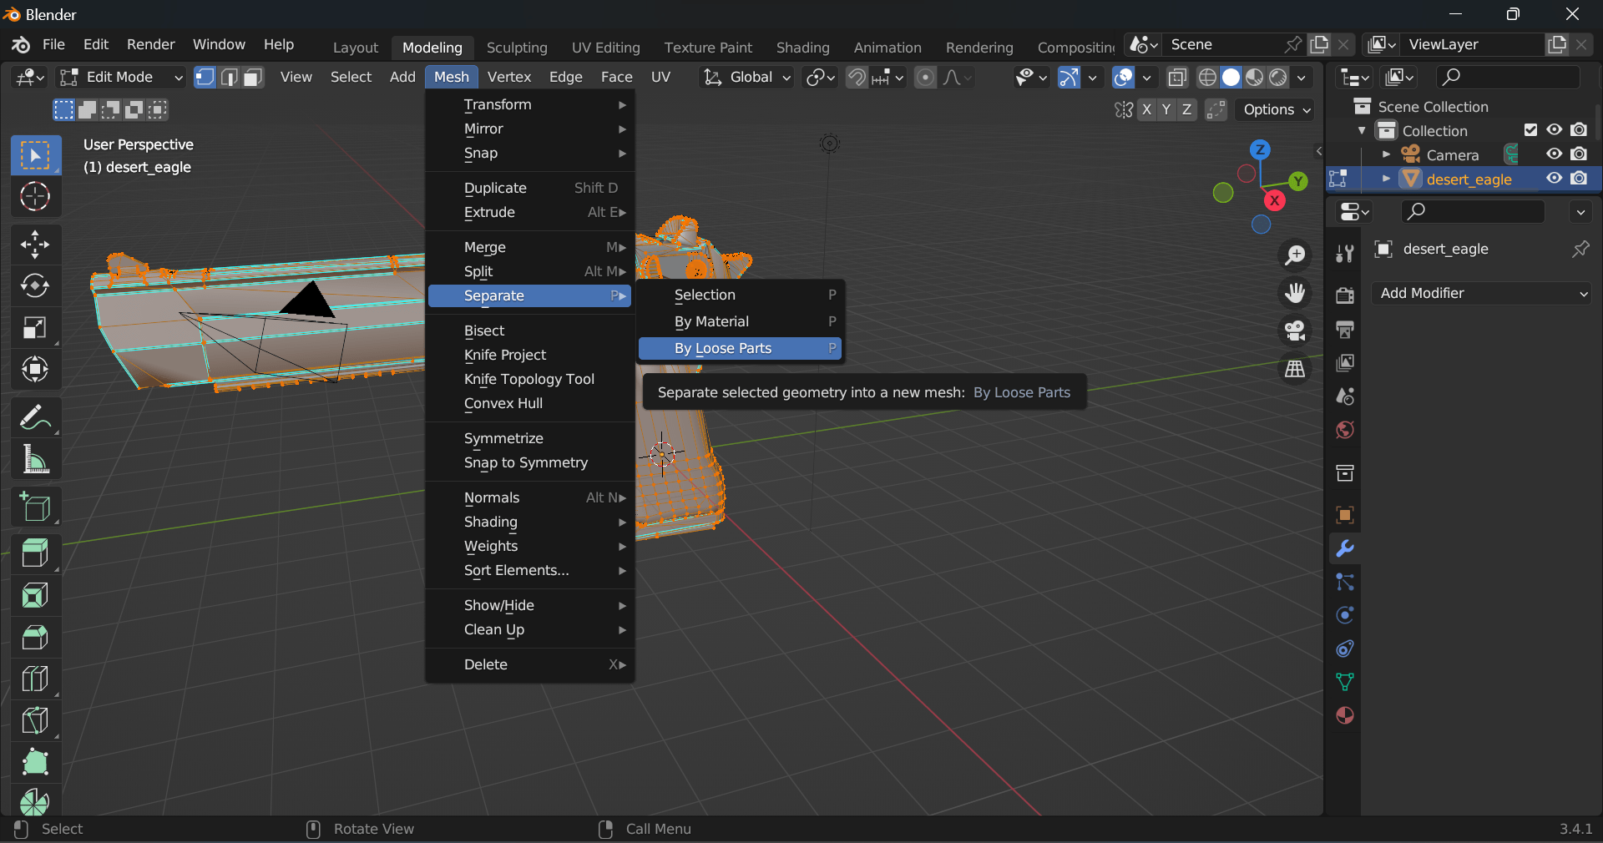The height and width of the screenshot is (843, 1603).
Task: Click the Toggle X-Ray icon in the header
Action: click(x=1176, y=78)
